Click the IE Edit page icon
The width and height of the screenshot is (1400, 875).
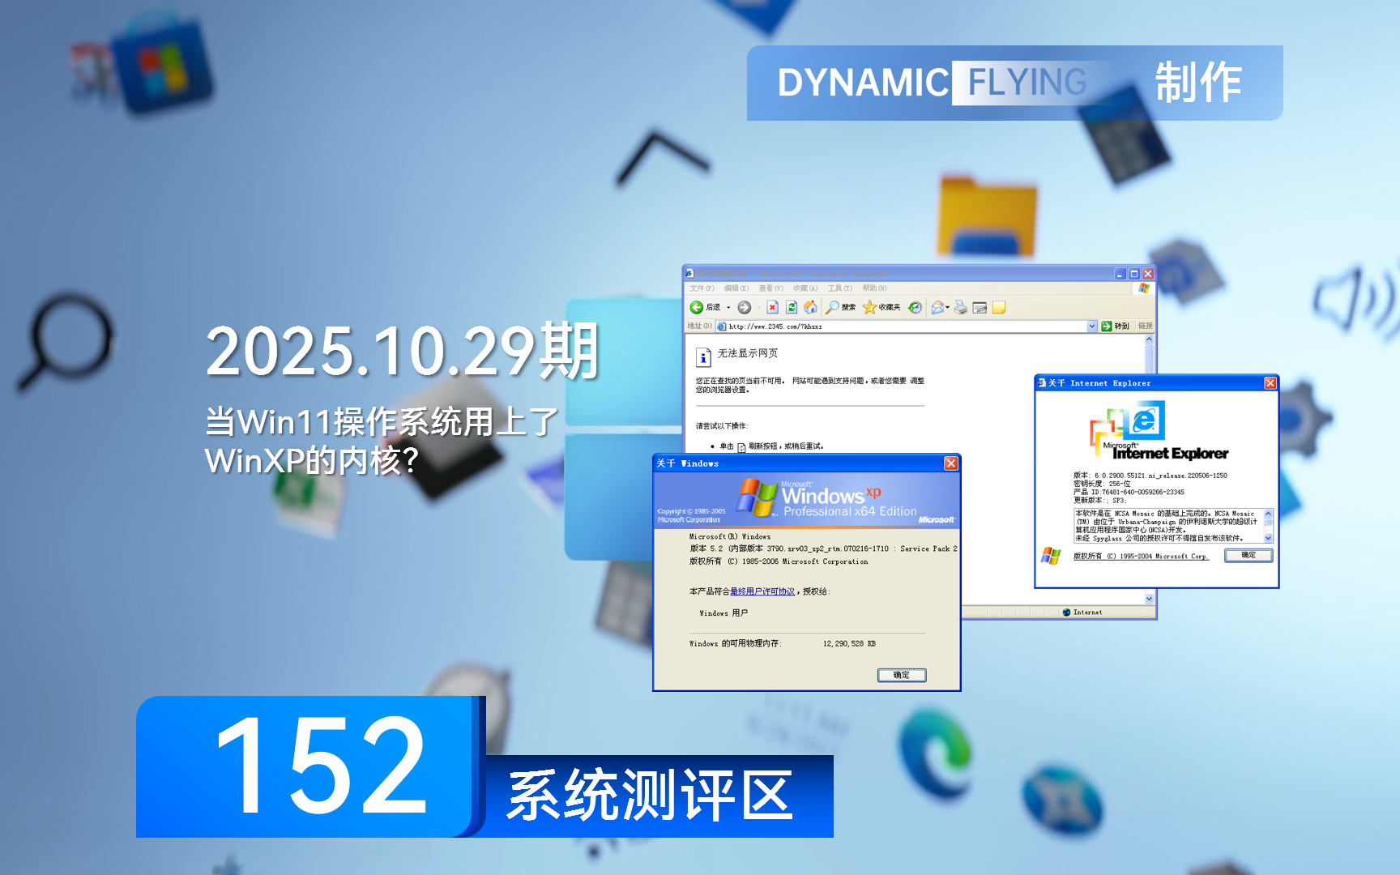[x=980, y=307]
